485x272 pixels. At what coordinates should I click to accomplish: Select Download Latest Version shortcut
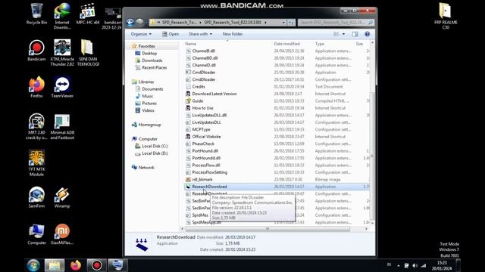[x=214, y=94]
